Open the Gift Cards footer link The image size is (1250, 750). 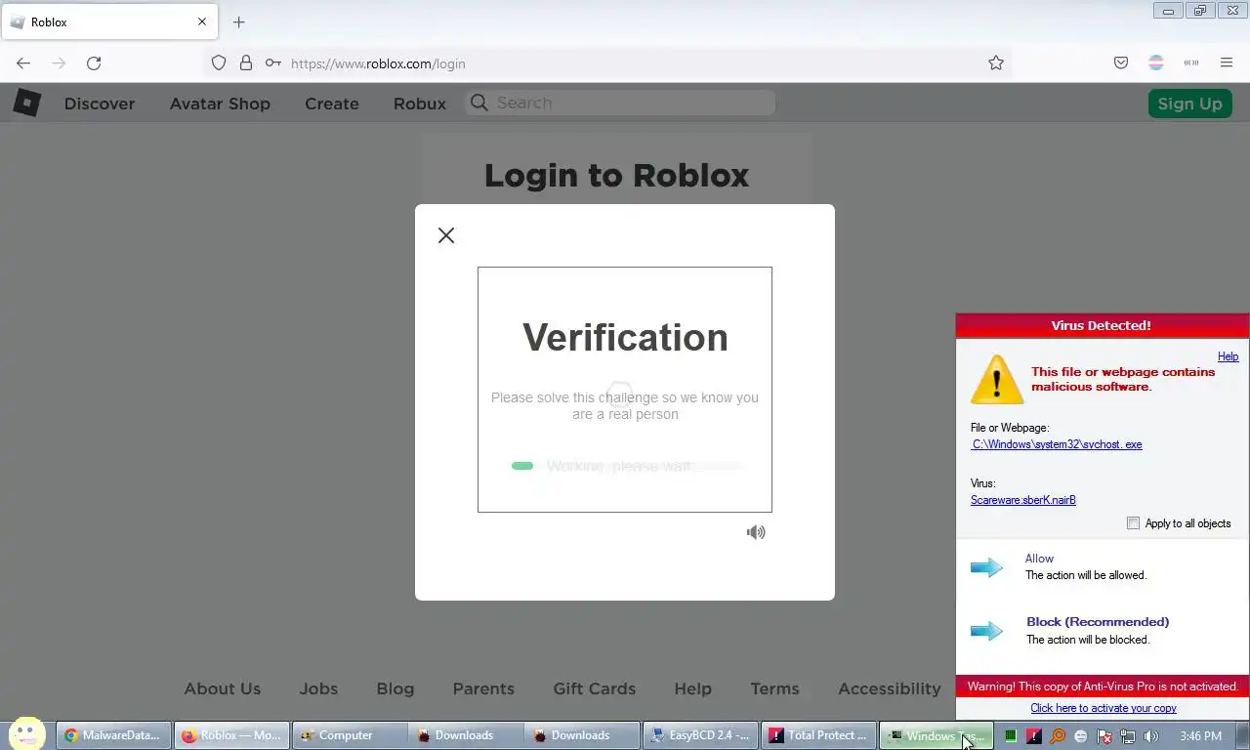pos(595,688)
